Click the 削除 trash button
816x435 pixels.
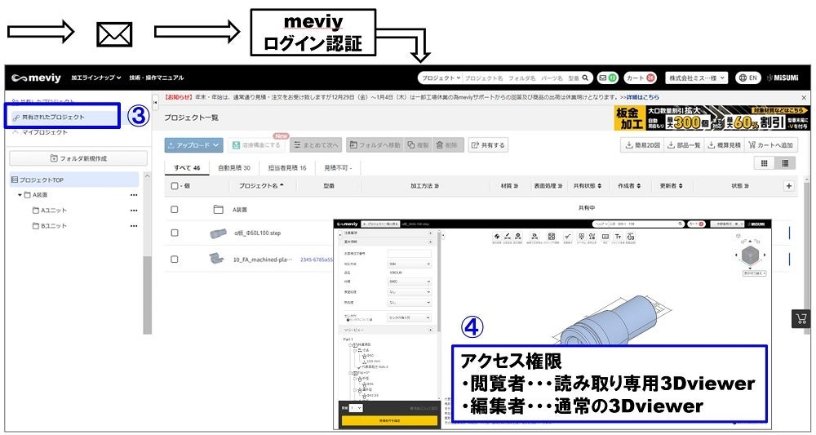447,145
